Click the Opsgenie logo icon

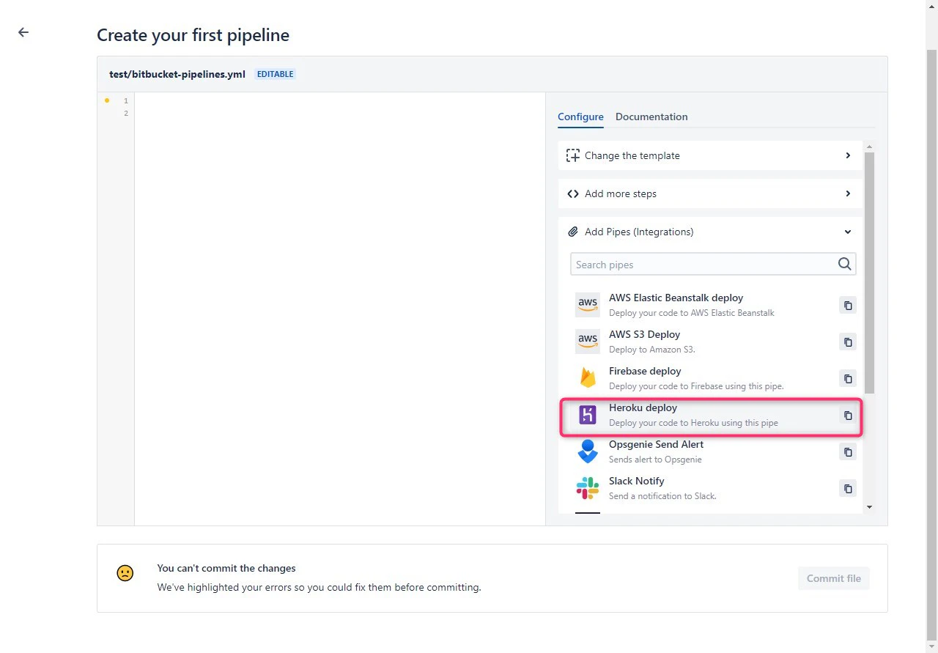point(588,451)
